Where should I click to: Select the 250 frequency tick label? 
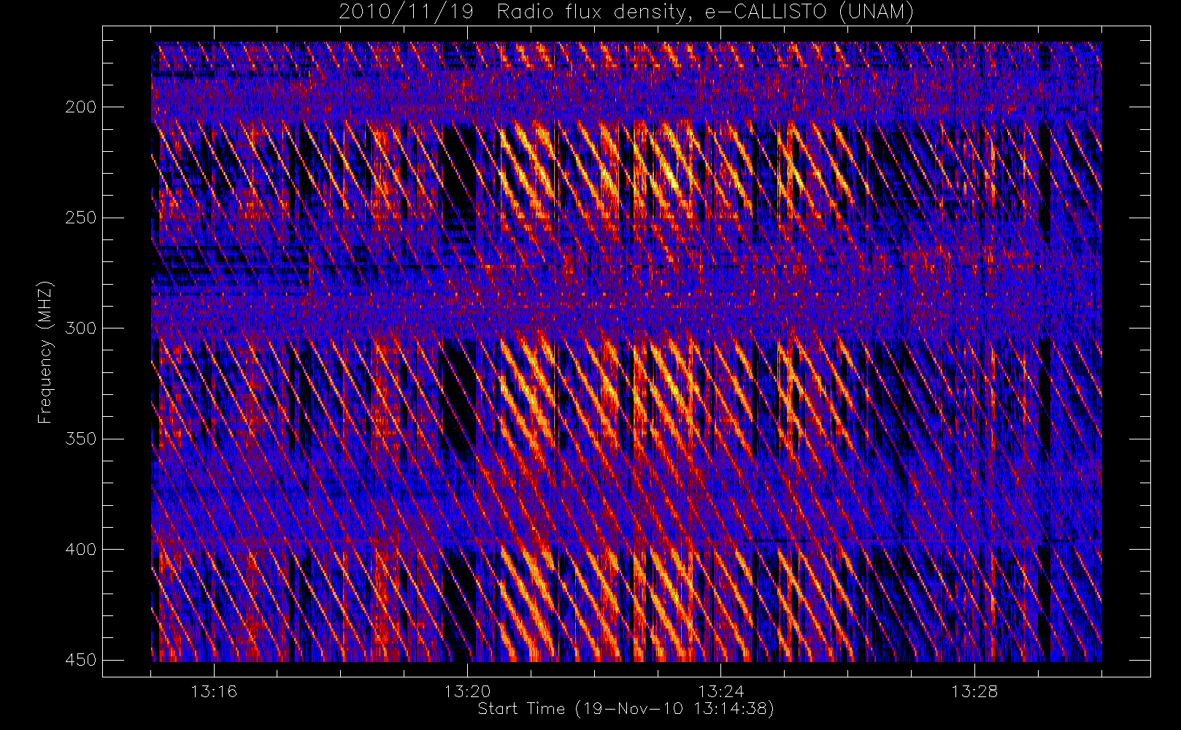click(x=80, y=218)
